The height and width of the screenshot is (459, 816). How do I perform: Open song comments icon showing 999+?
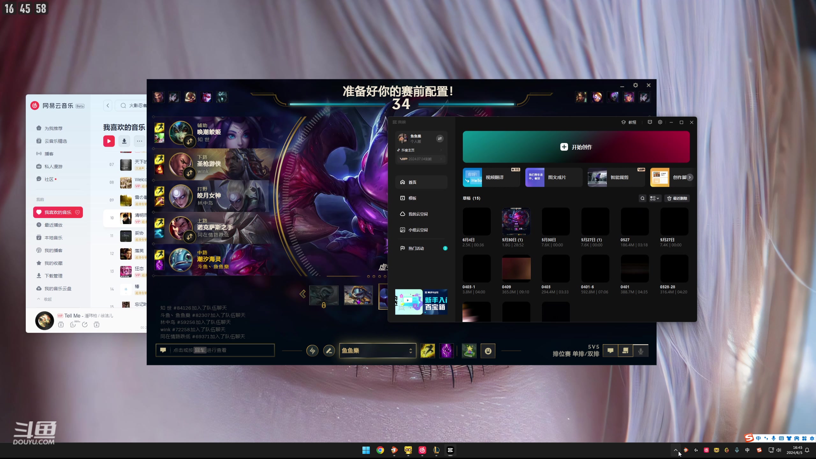coord(73,324)
